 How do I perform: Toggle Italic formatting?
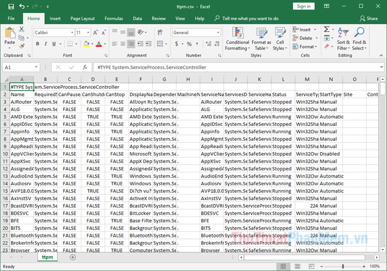(x=45, y=44)
